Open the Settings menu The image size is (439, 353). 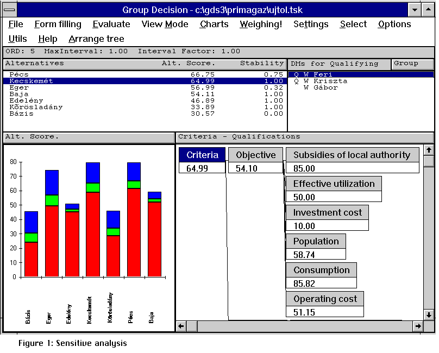pos(311,24)
